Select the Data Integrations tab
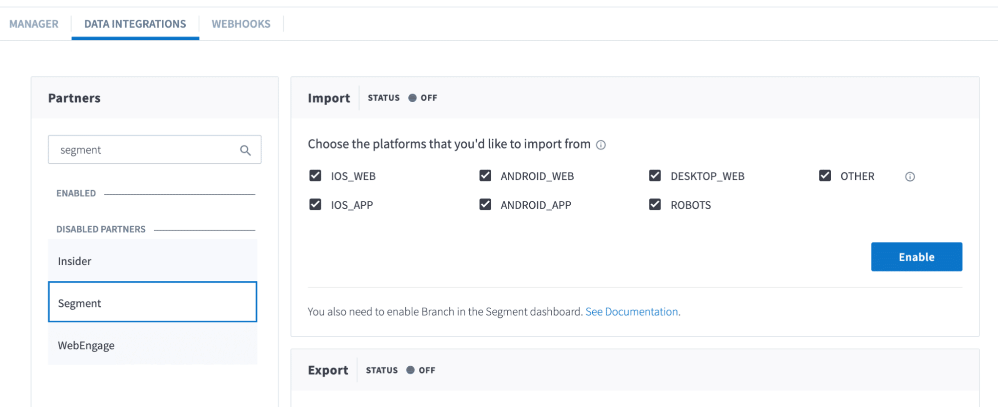The height and width of the screenshot is (407, 998). [135, 24]
